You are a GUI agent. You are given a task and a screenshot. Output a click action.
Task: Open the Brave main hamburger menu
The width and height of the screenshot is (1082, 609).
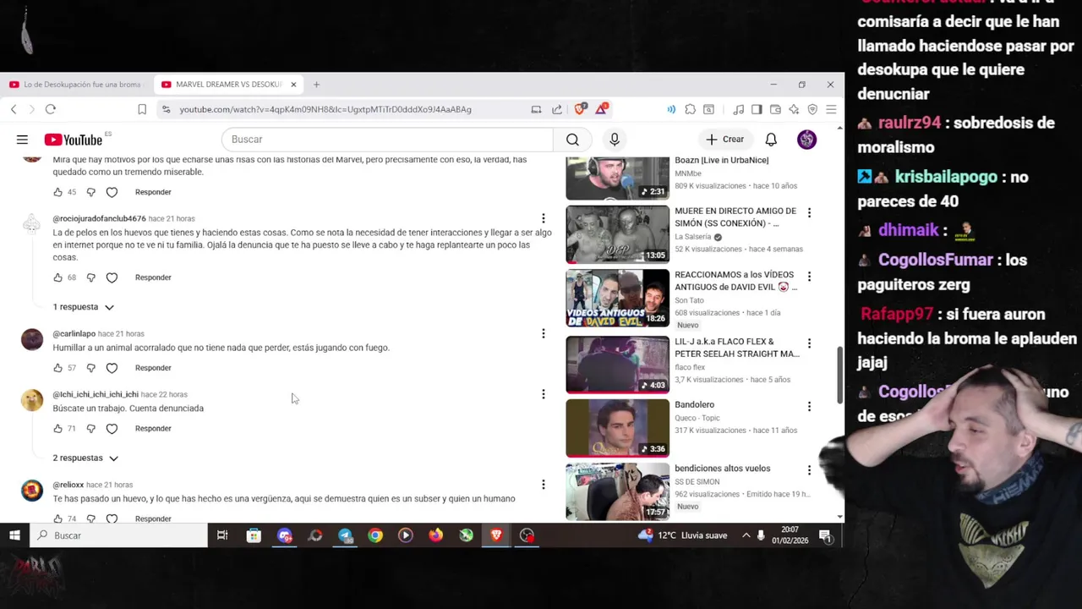pos(831,109)
